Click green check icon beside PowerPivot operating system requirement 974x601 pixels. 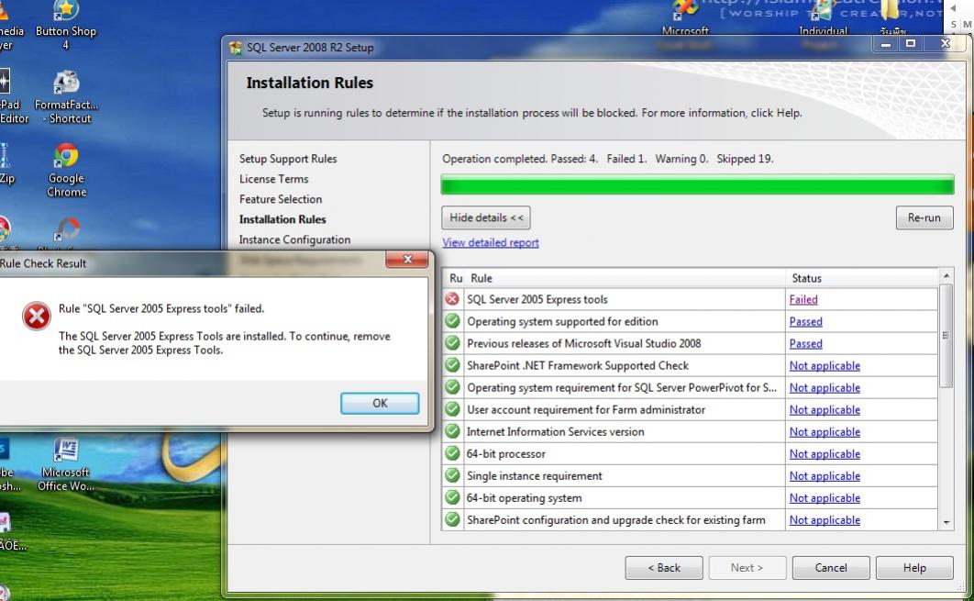tap(452, 387)
